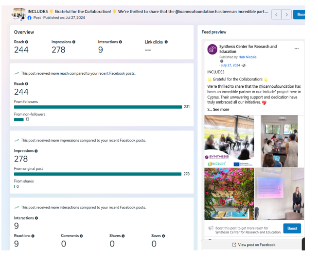Click the info icon beside Interactions in interactions card
Viewport: 318px width, 262px height.
36,218
